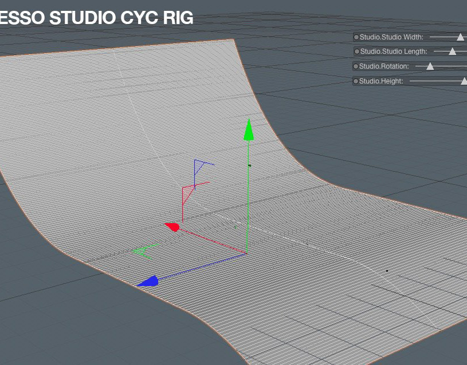Toggle the Studio Width channel dot
The image size is (467, 365).
(x=356, y=37)
